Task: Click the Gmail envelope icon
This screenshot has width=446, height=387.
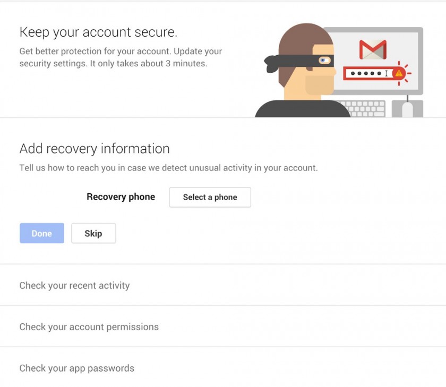Action: point(373,50)
